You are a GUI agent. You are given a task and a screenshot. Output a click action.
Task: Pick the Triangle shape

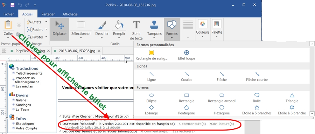[292, 98]
